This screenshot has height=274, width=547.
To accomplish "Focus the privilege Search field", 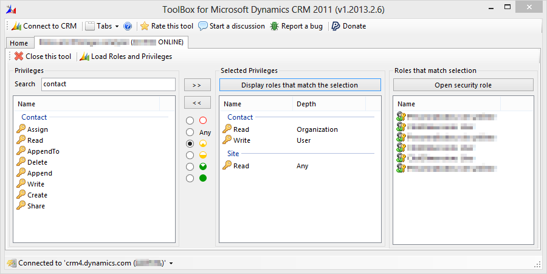I will [x=109, y=84].
